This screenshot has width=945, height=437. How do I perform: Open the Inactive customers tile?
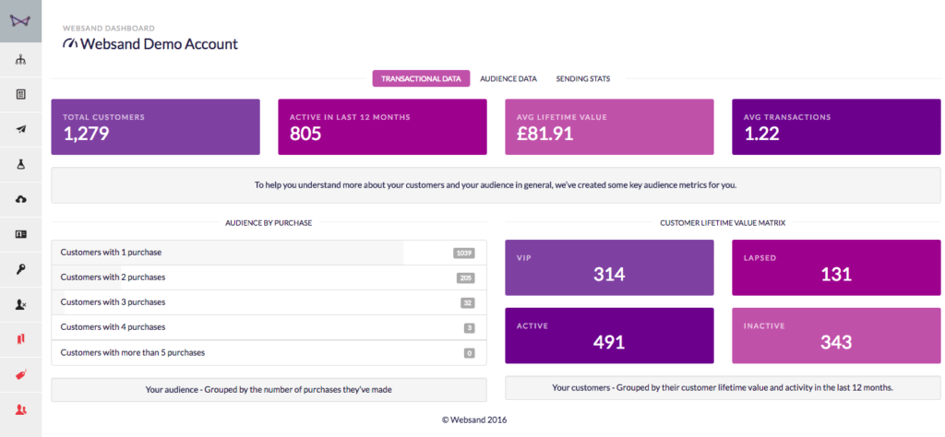836,336
